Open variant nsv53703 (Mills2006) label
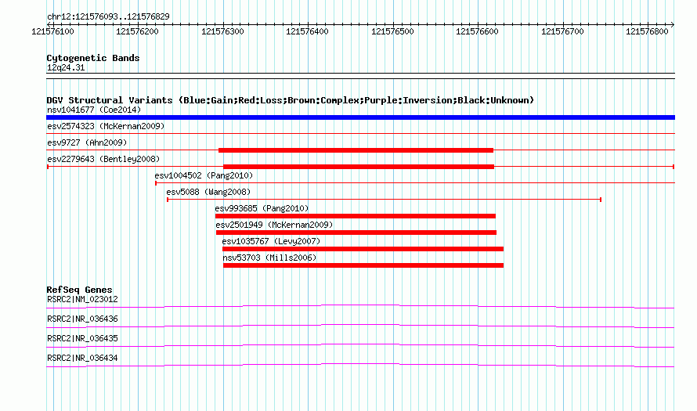 pos(269,258)
